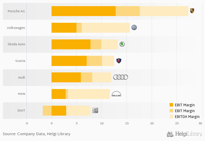
Task: Click the Audi four rings logo
Action: pyautogui.click(x=120, y=77)
